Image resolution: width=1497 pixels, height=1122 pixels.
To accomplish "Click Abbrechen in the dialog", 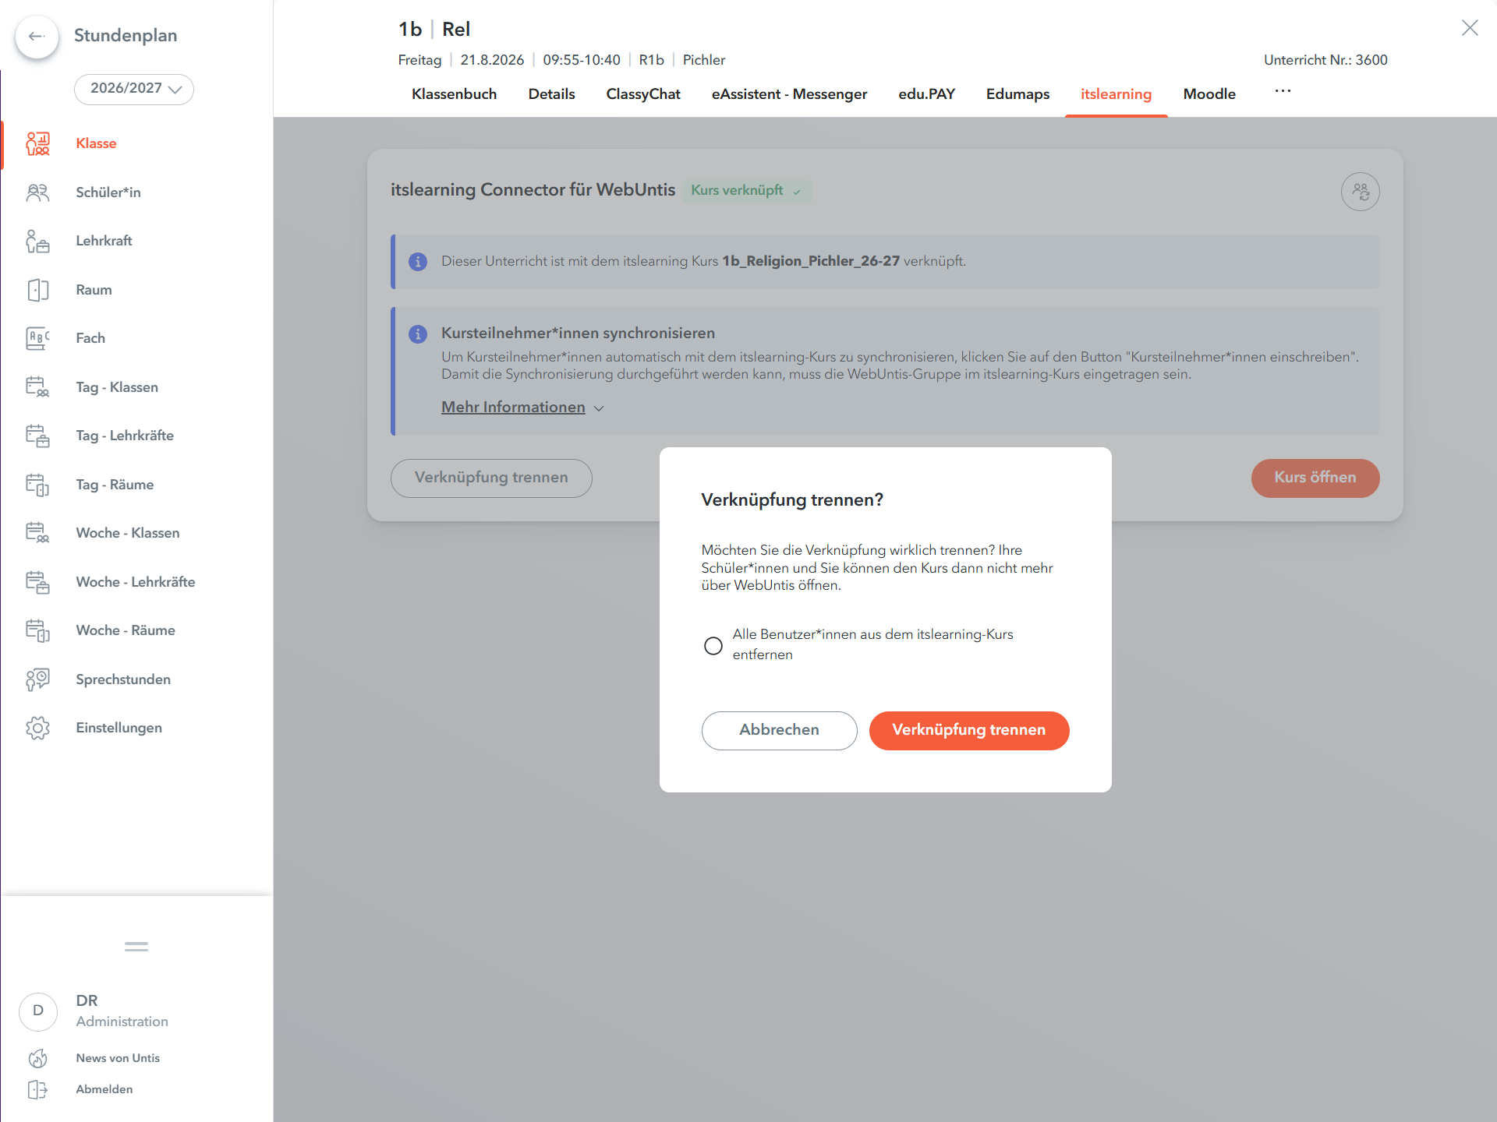I will [x=779, y=730].
